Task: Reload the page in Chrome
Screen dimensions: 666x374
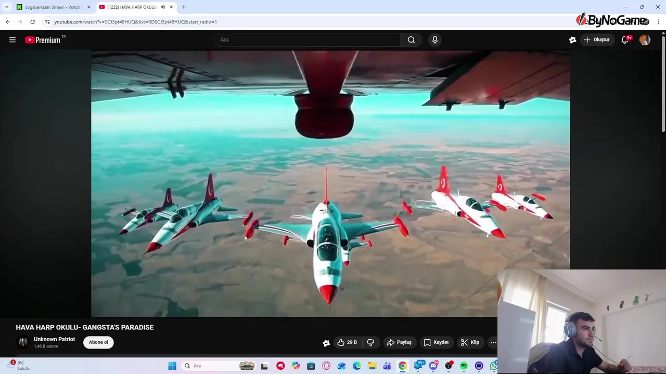Action: coord(33,22)
